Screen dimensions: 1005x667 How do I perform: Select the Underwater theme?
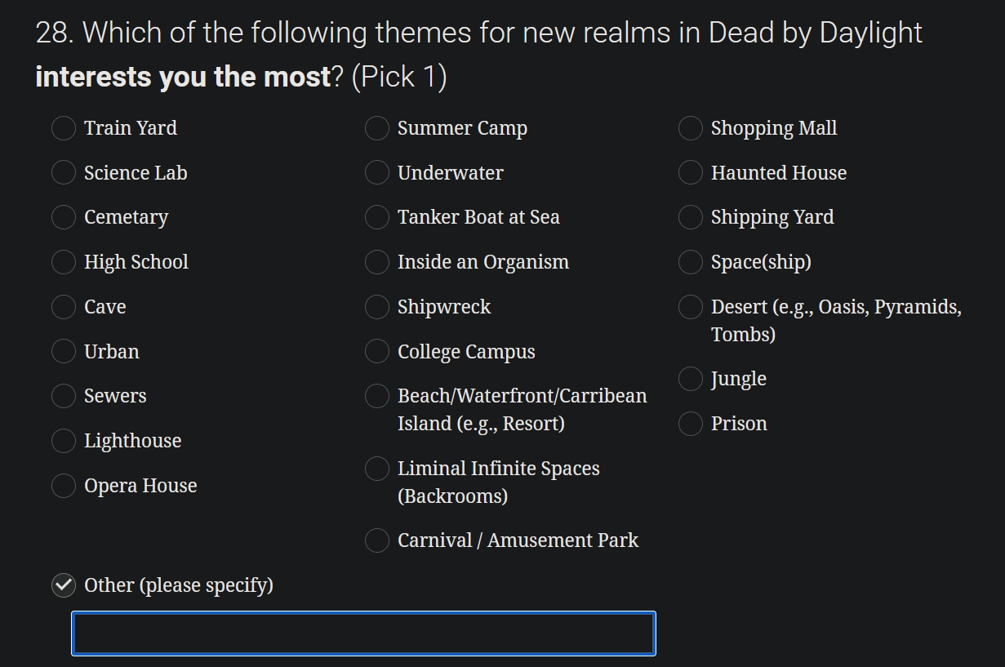377,173
